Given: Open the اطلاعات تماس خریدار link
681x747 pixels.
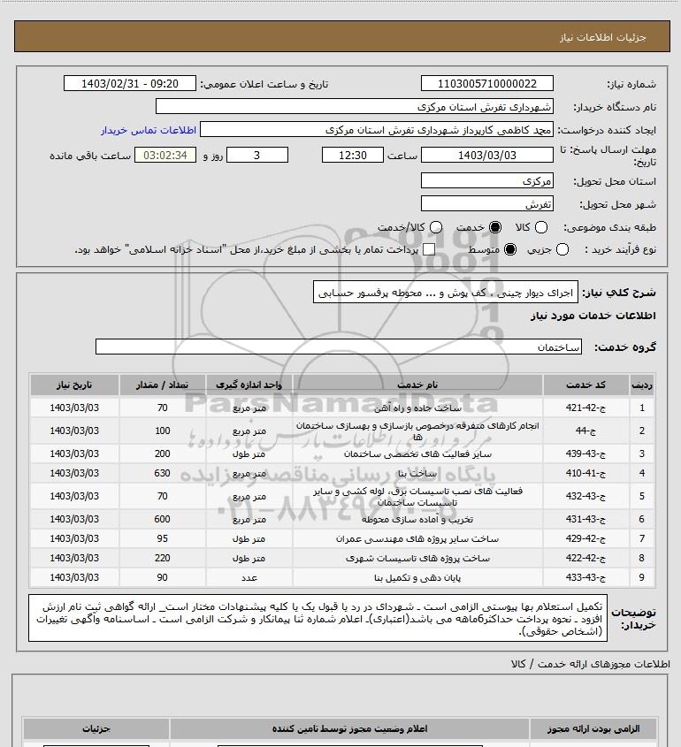Looking at the screenshot, I should [149, 130].
